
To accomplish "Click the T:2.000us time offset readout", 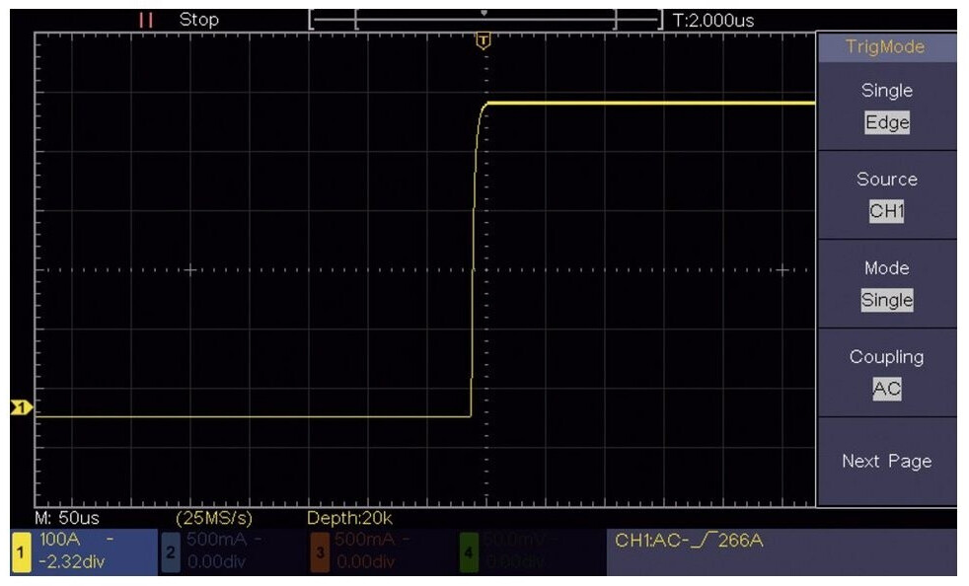I will (x=713, y=20).
